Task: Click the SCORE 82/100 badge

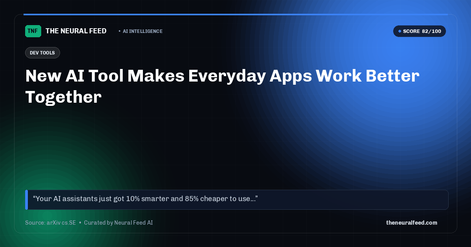Action: click(420, 31)
